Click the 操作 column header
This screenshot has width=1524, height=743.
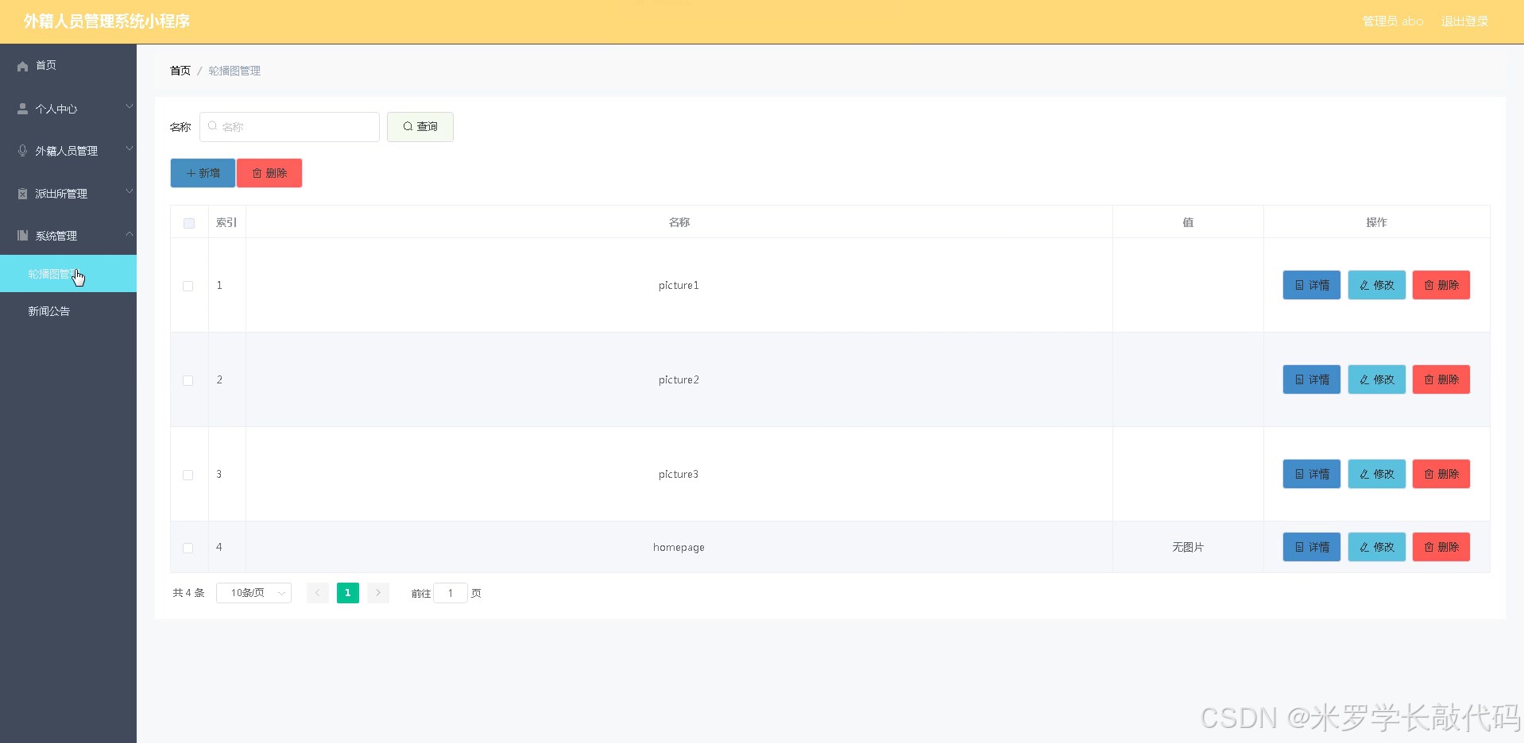click(1377, 222)
